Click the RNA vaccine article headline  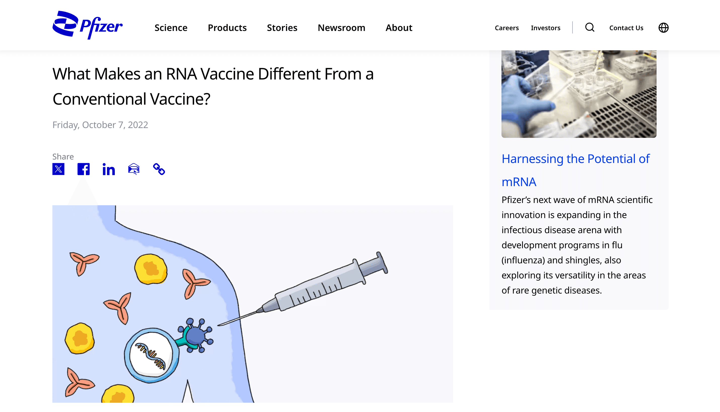pyautogui.click(x=213, y=86)
